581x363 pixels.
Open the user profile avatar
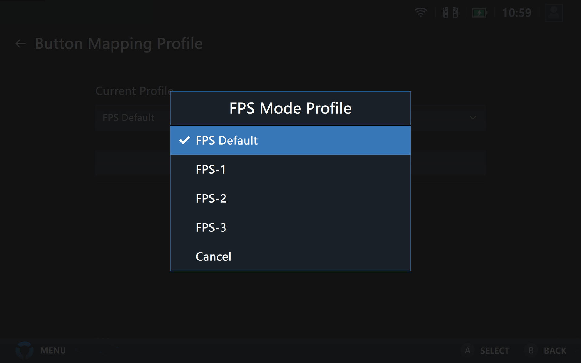pyautogui.click(x=553, y=13)
